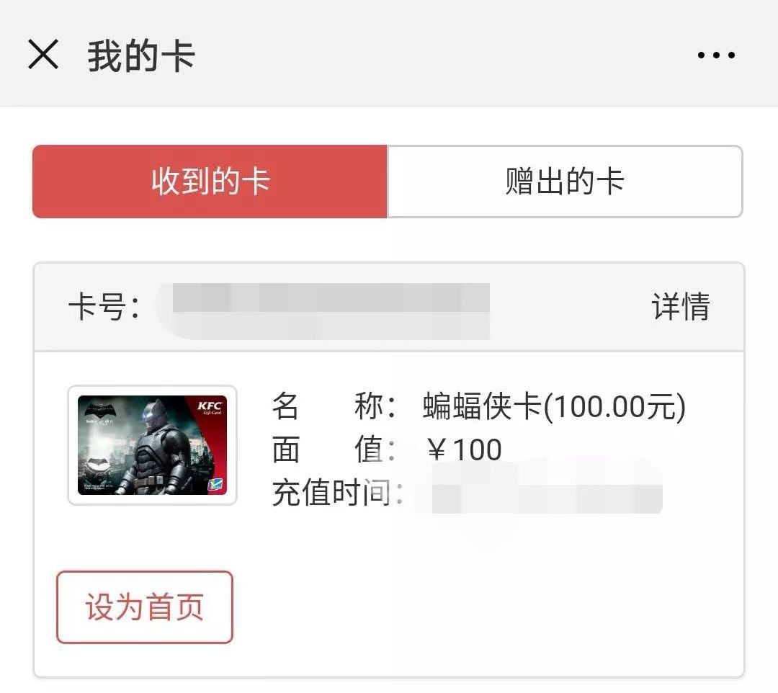Screen dimensions: 778x693
Task: Select the blurred card number field
Action: pos(324,311)
